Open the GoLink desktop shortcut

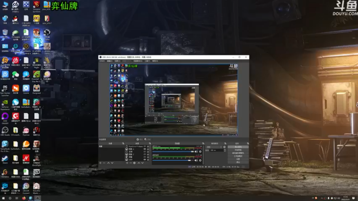pos(26,89)
